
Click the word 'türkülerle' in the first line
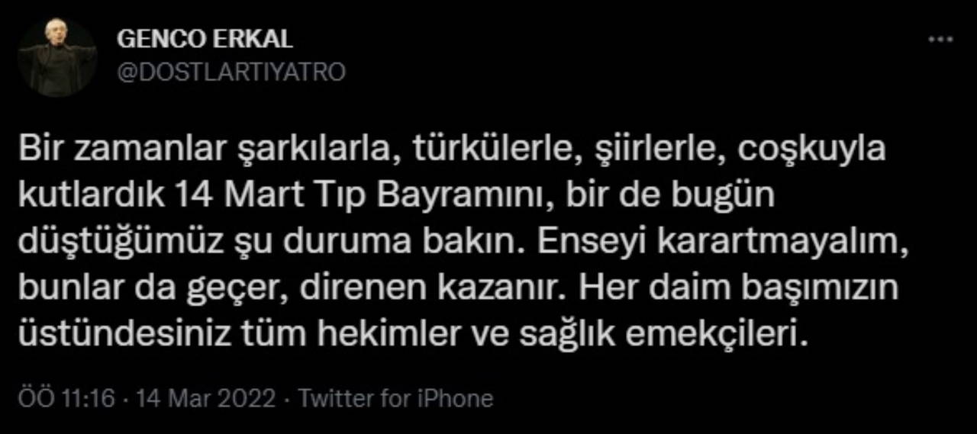point(495,149)
